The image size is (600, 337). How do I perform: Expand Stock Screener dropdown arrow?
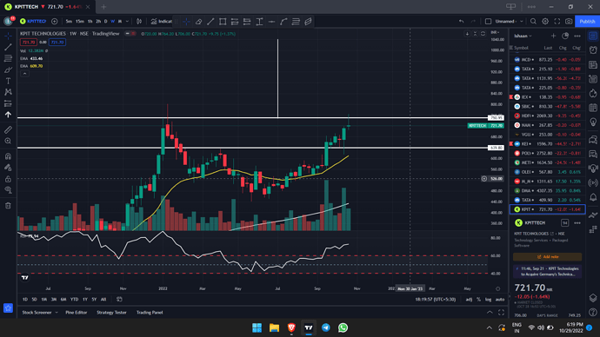tap(57, 313)
